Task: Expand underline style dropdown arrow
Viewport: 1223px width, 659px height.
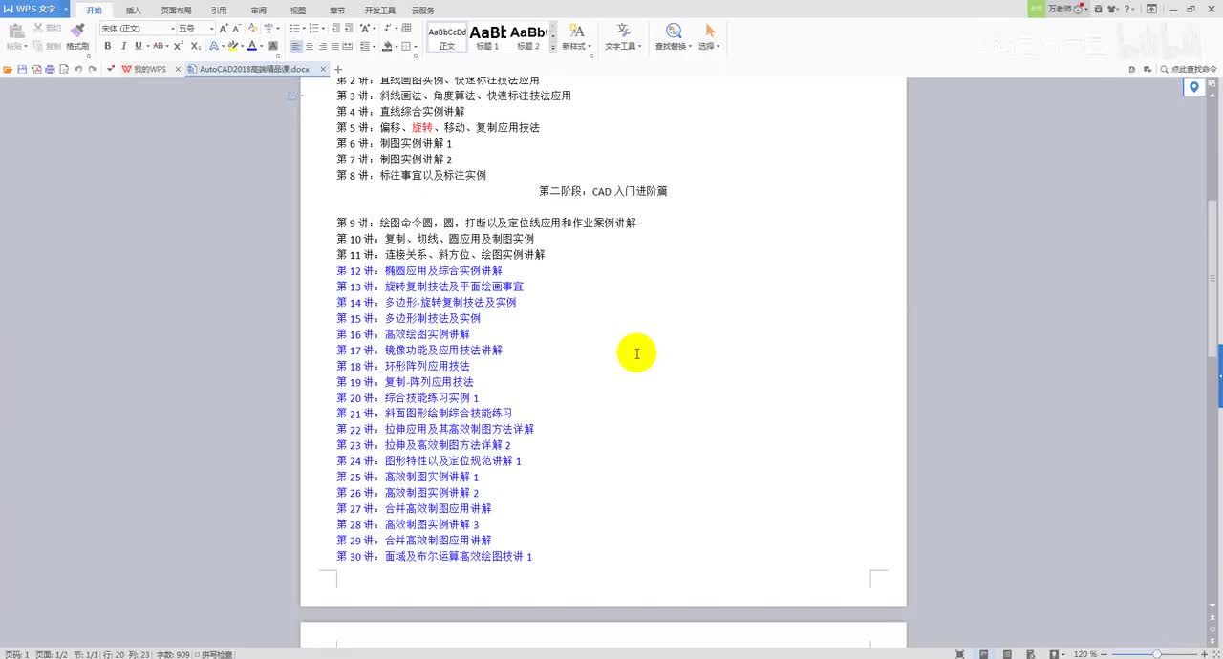Action: click(x=146, y=46)
